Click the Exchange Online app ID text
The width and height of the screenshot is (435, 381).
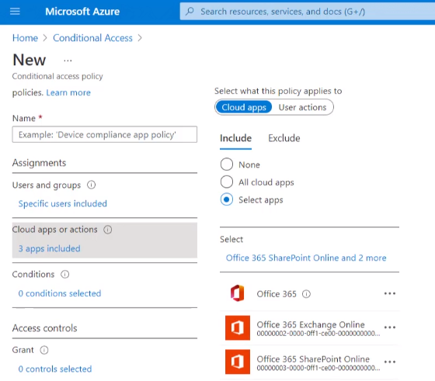[x=318, y=334]
